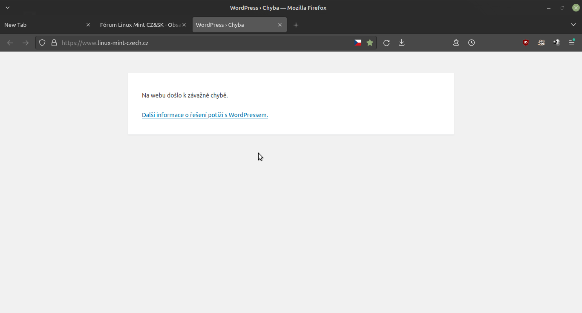Expand the list all tabs chevron
582x313 pixels.
(x=573, y=25)
